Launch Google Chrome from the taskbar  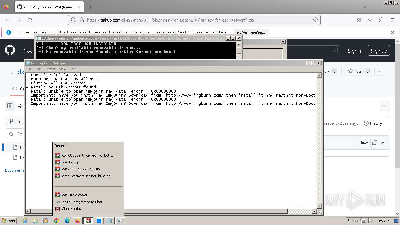[x=57, y=221]
